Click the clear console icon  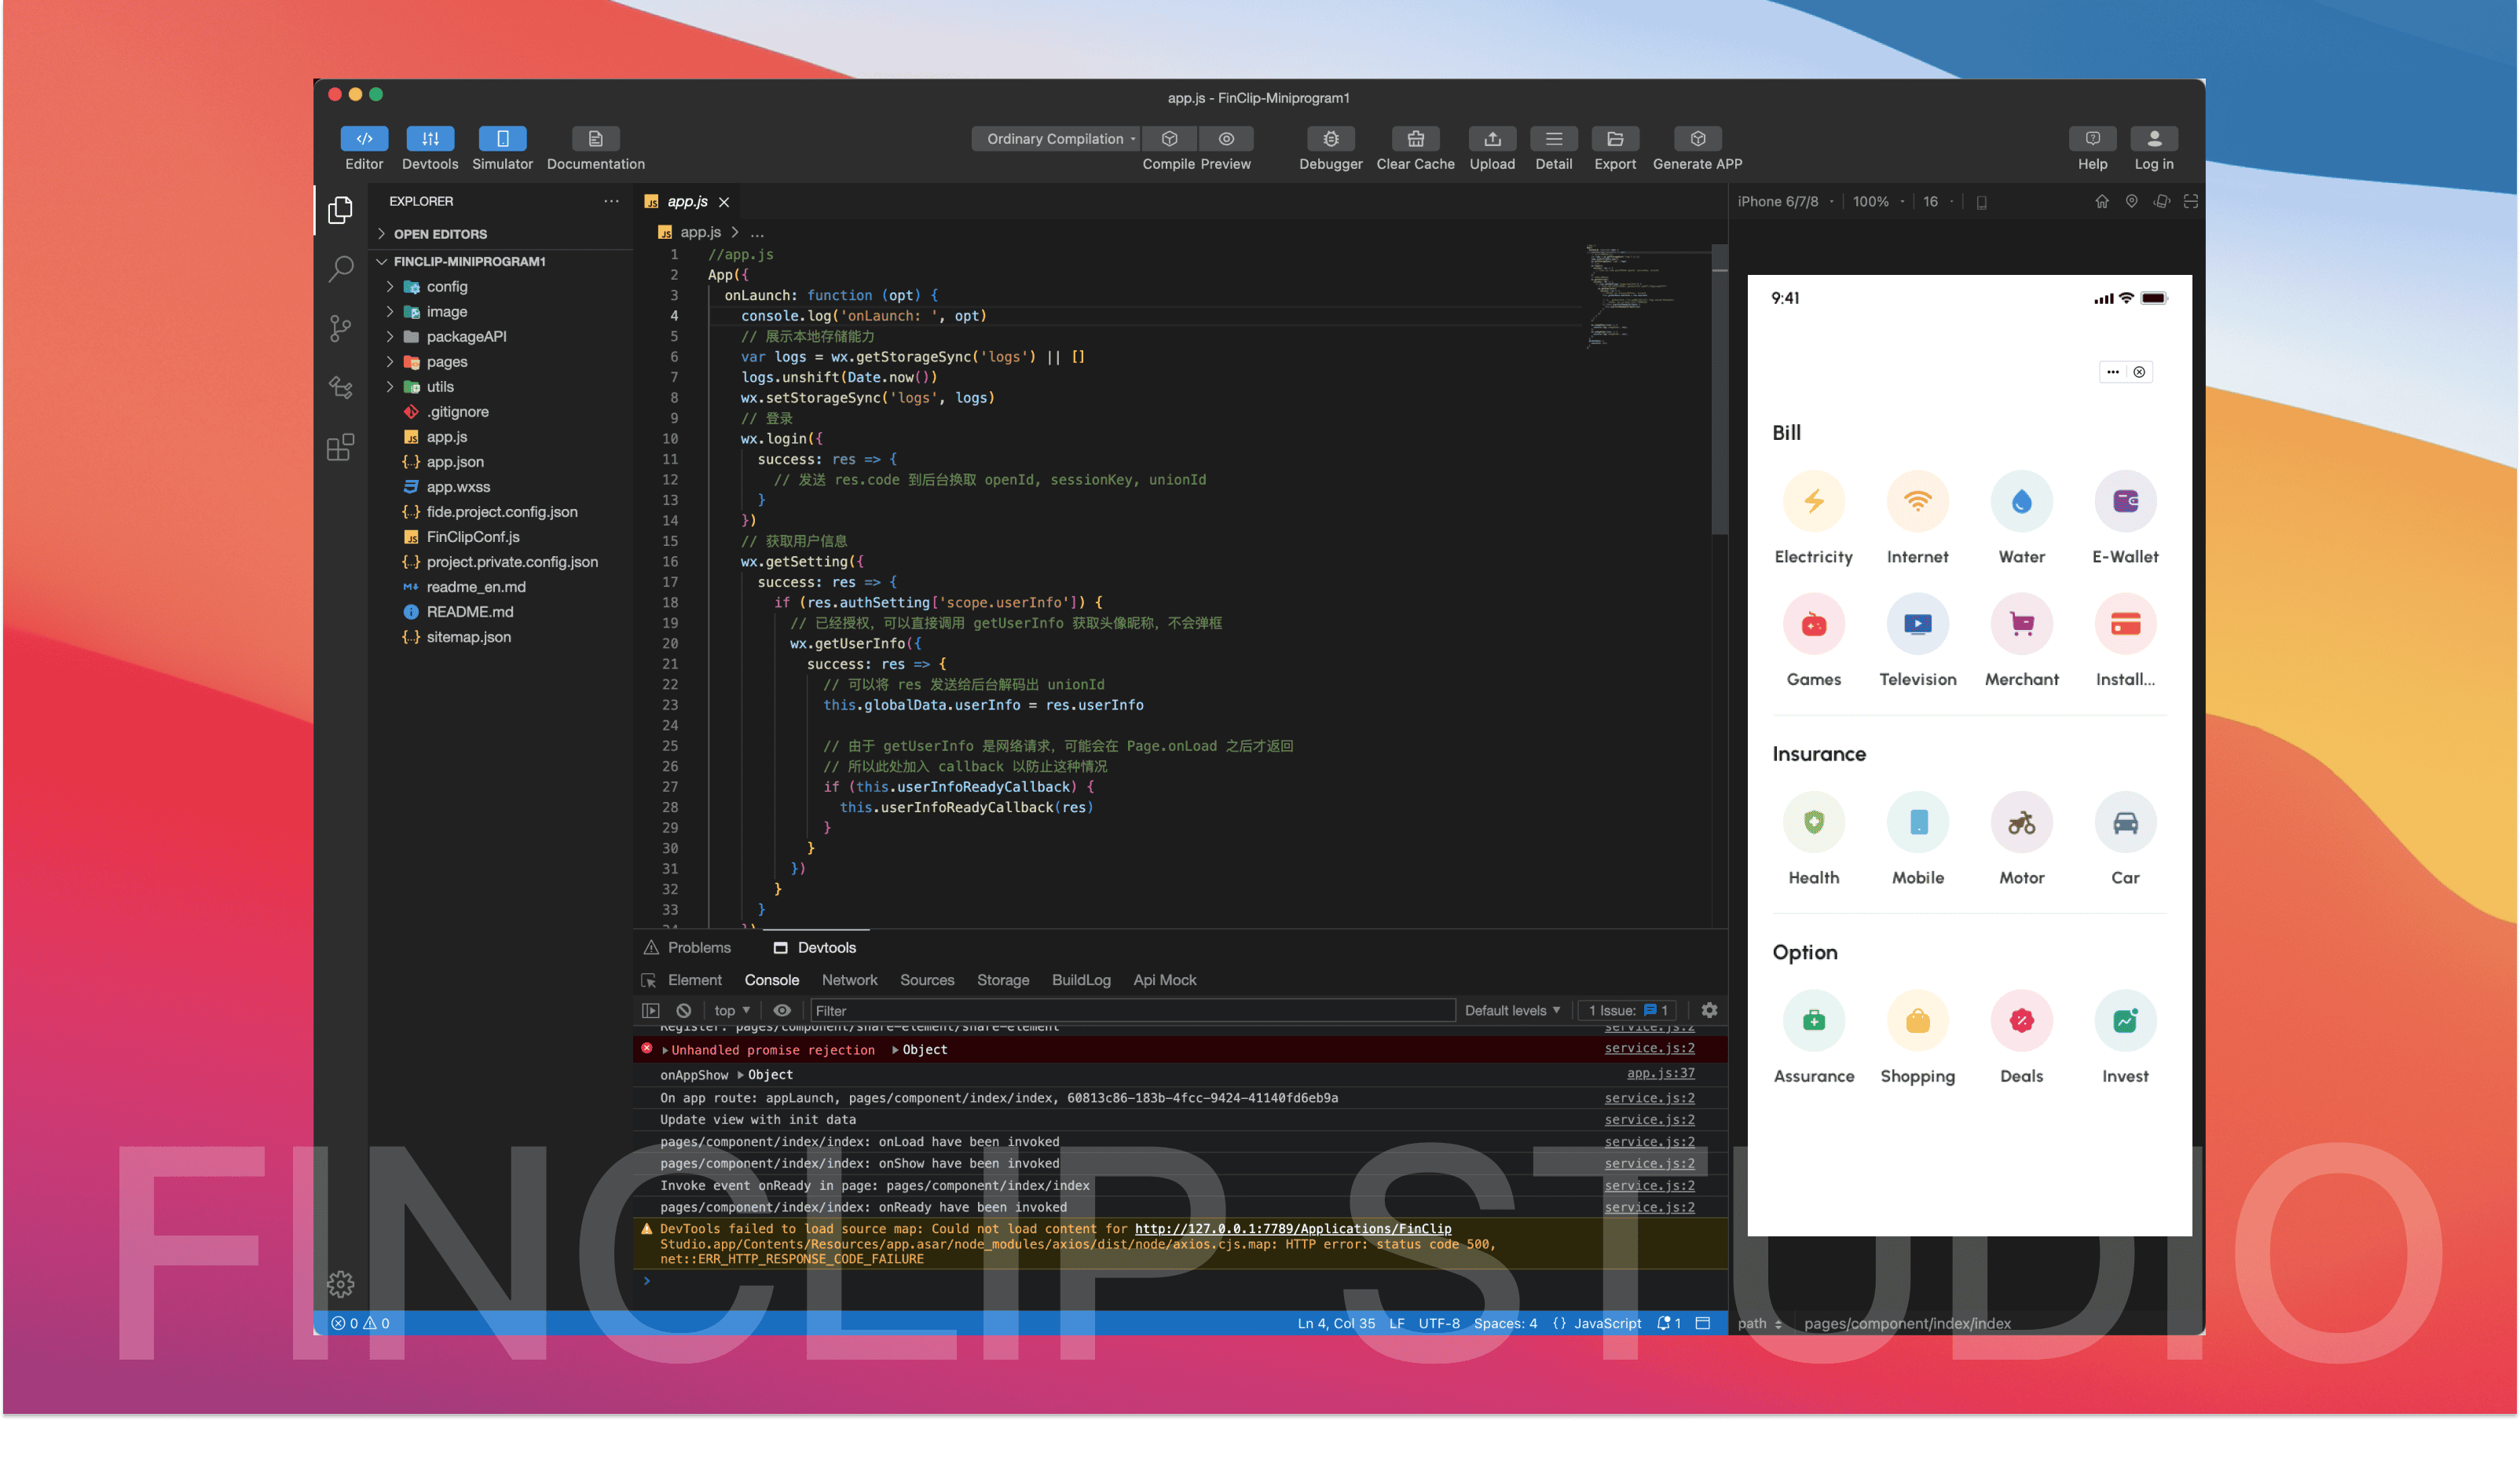pos(683,1010)
